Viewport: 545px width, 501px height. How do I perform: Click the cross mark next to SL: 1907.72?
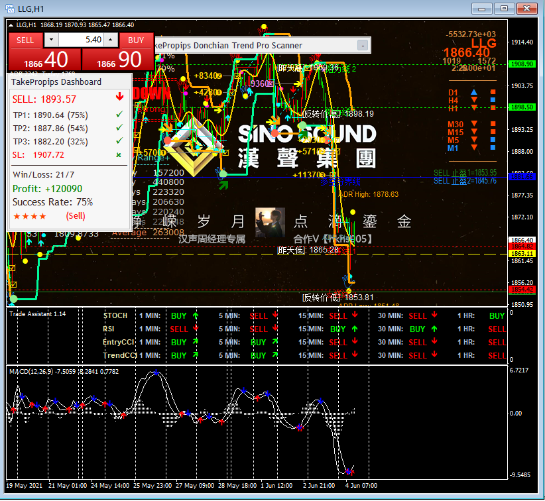tap(119, 155)
